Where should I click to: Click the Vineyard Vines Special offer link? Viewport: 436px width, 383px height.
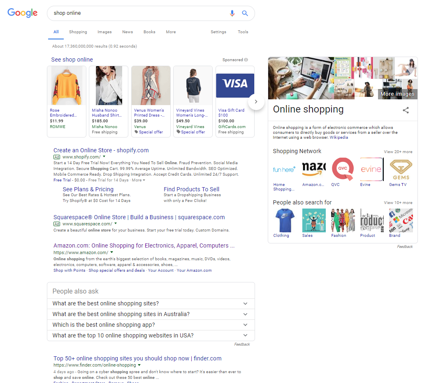(x=193, y=132)
